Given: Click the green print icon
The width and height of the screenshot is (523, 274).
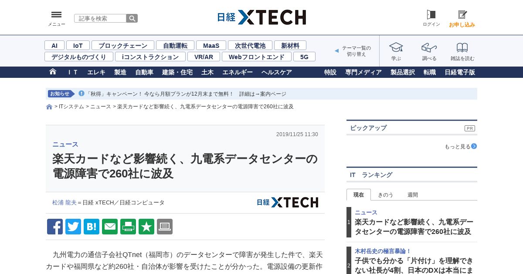Looking at the screenshot, I should click(128, 227).
